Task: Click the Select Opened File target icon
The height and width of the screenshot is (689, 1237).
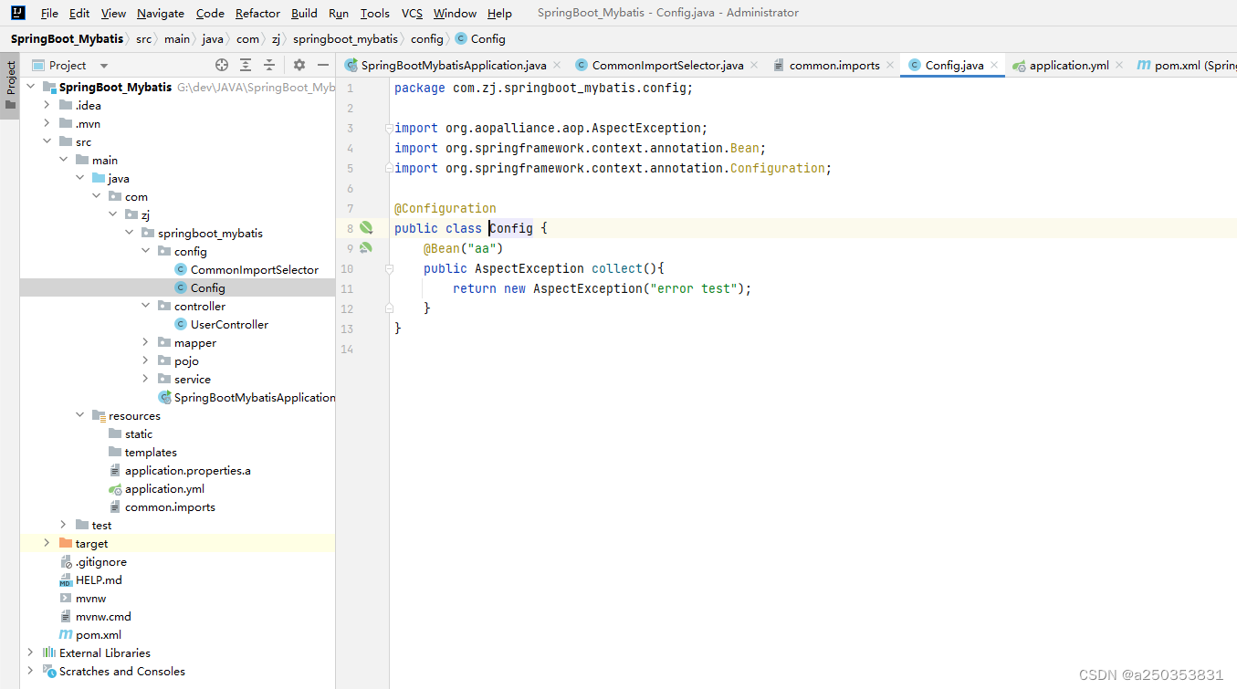Action: (222, 65)
